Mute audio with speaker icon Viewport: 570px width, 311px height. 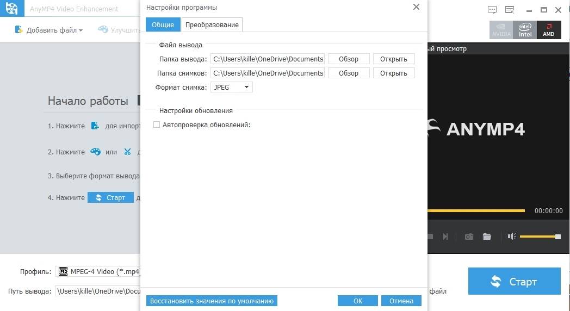(512, 237)
